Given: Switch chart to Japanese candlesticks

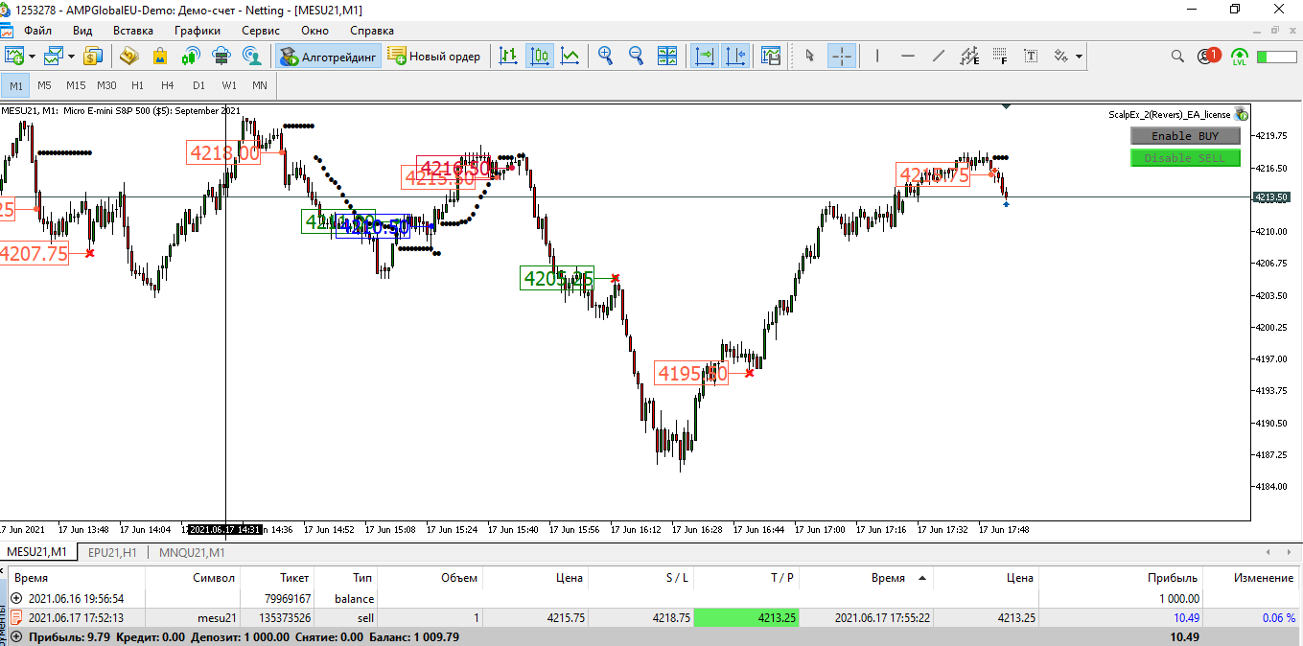Looking at the screenshot, I should tap(540, 57).
